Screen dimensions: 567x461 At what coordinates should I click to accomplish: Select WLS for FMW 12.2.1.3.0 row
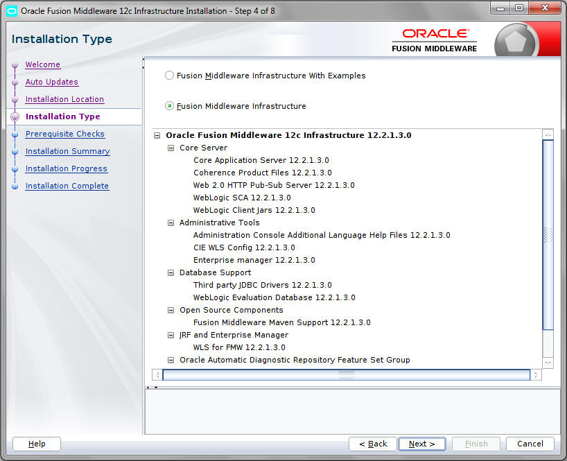(x=239, y=347)
